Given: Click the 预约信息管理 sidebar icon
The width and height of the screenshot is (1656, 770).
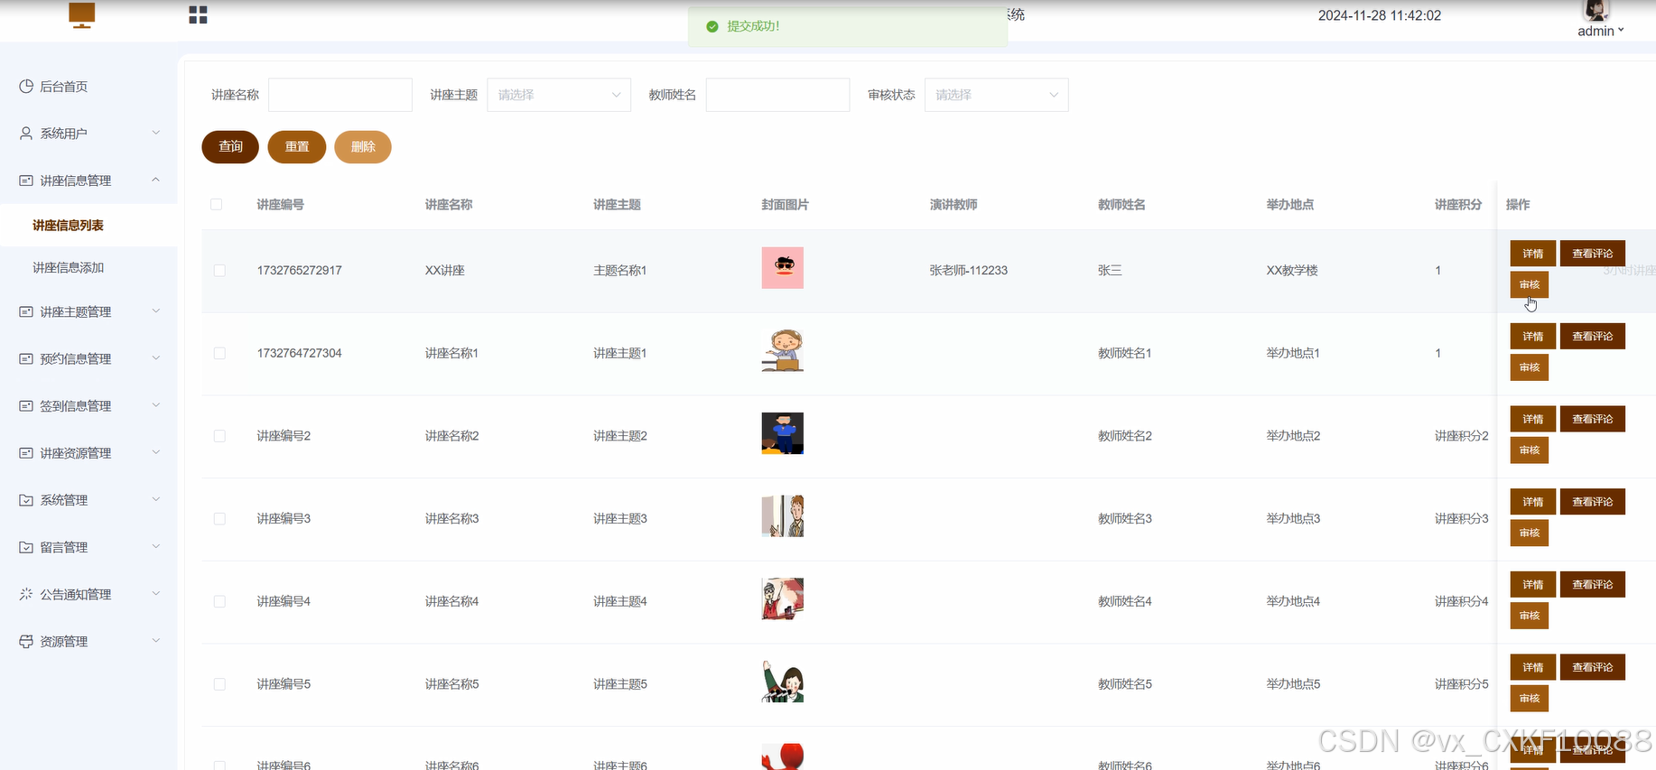Looking at the screenshot, I should (x=26, y=358).
